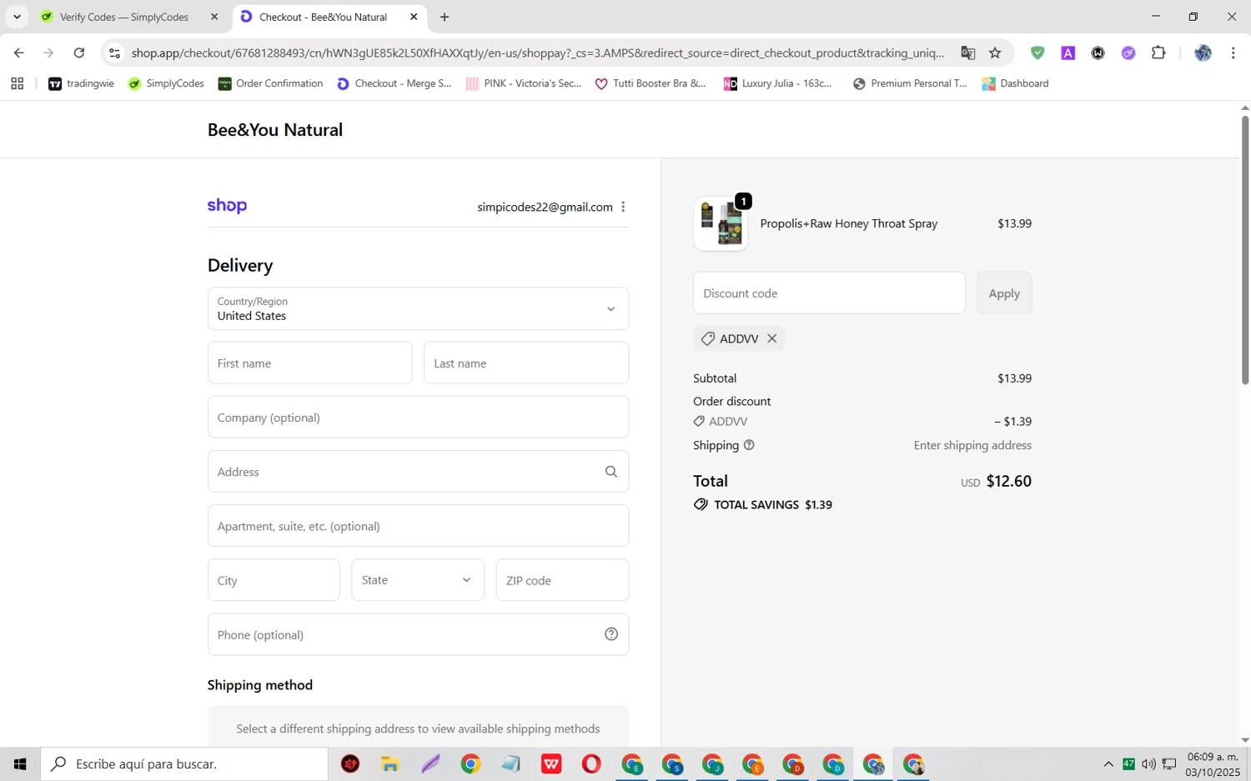
Task: Open the SimplyCodes bookmark
Action: click(x=166, y=83)
